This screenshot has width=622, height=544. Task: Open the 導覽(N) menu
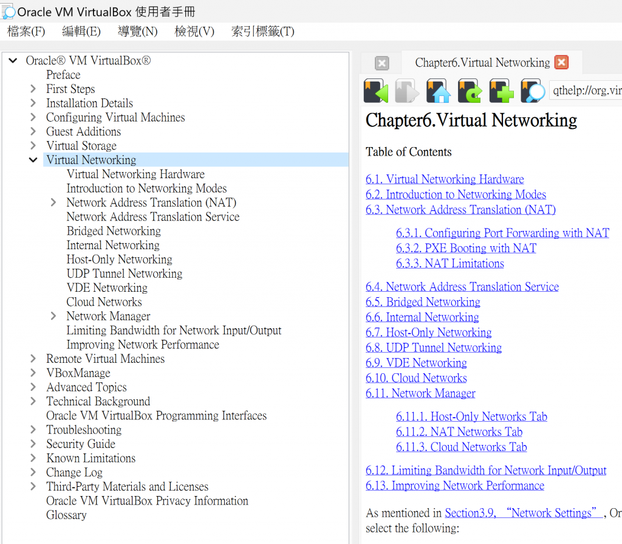138,32
